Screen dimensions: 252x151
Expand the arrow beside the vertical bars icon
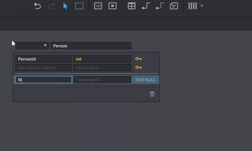202,6
